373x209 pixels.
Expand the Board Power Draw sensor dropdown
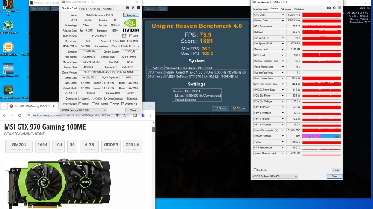(283, 78)
